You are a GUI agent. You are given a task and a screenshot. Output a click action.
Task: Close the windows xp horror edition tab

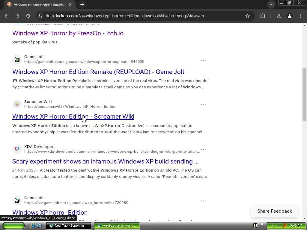70,4
